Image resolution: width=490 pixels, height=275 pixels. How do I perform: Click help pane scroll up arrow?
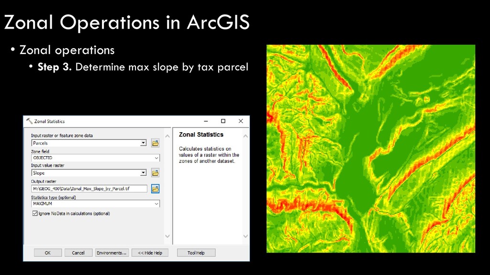(x=245, y=136)
